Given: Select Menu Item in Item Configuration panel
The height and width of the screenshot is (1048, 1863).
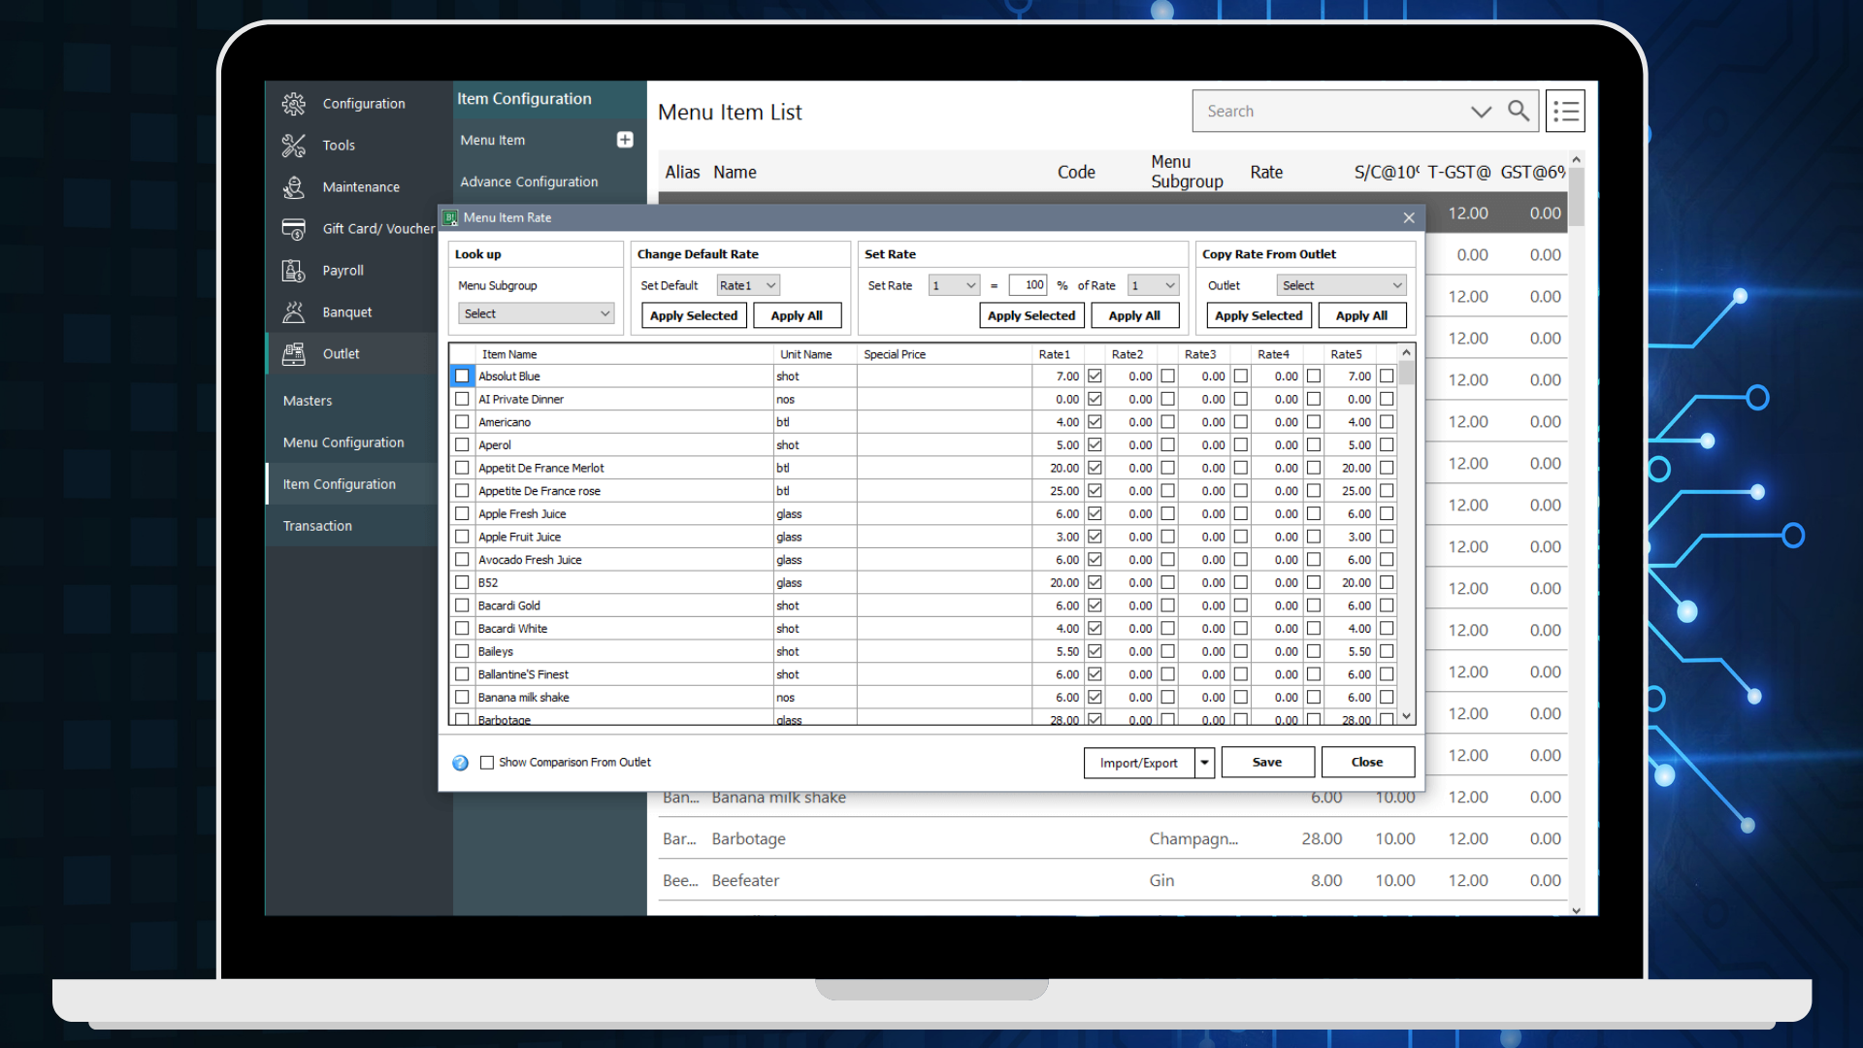Looking at the screenshot, I should click(x=492, y=140).
